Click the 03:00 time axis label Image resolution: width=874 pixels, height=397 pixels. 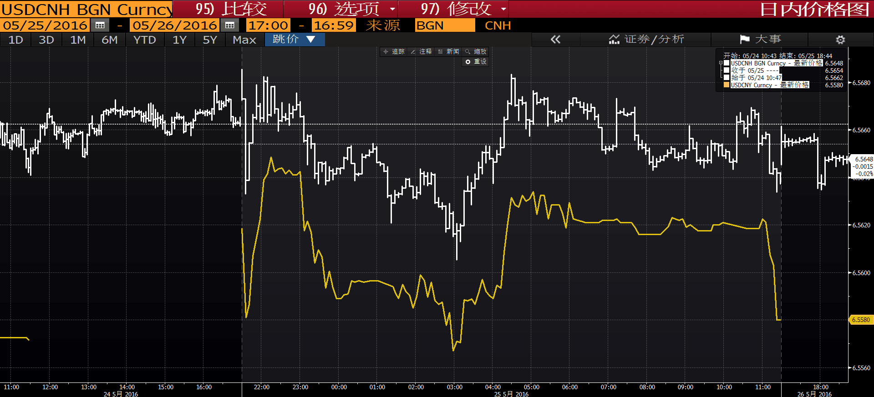pos(454,387)
